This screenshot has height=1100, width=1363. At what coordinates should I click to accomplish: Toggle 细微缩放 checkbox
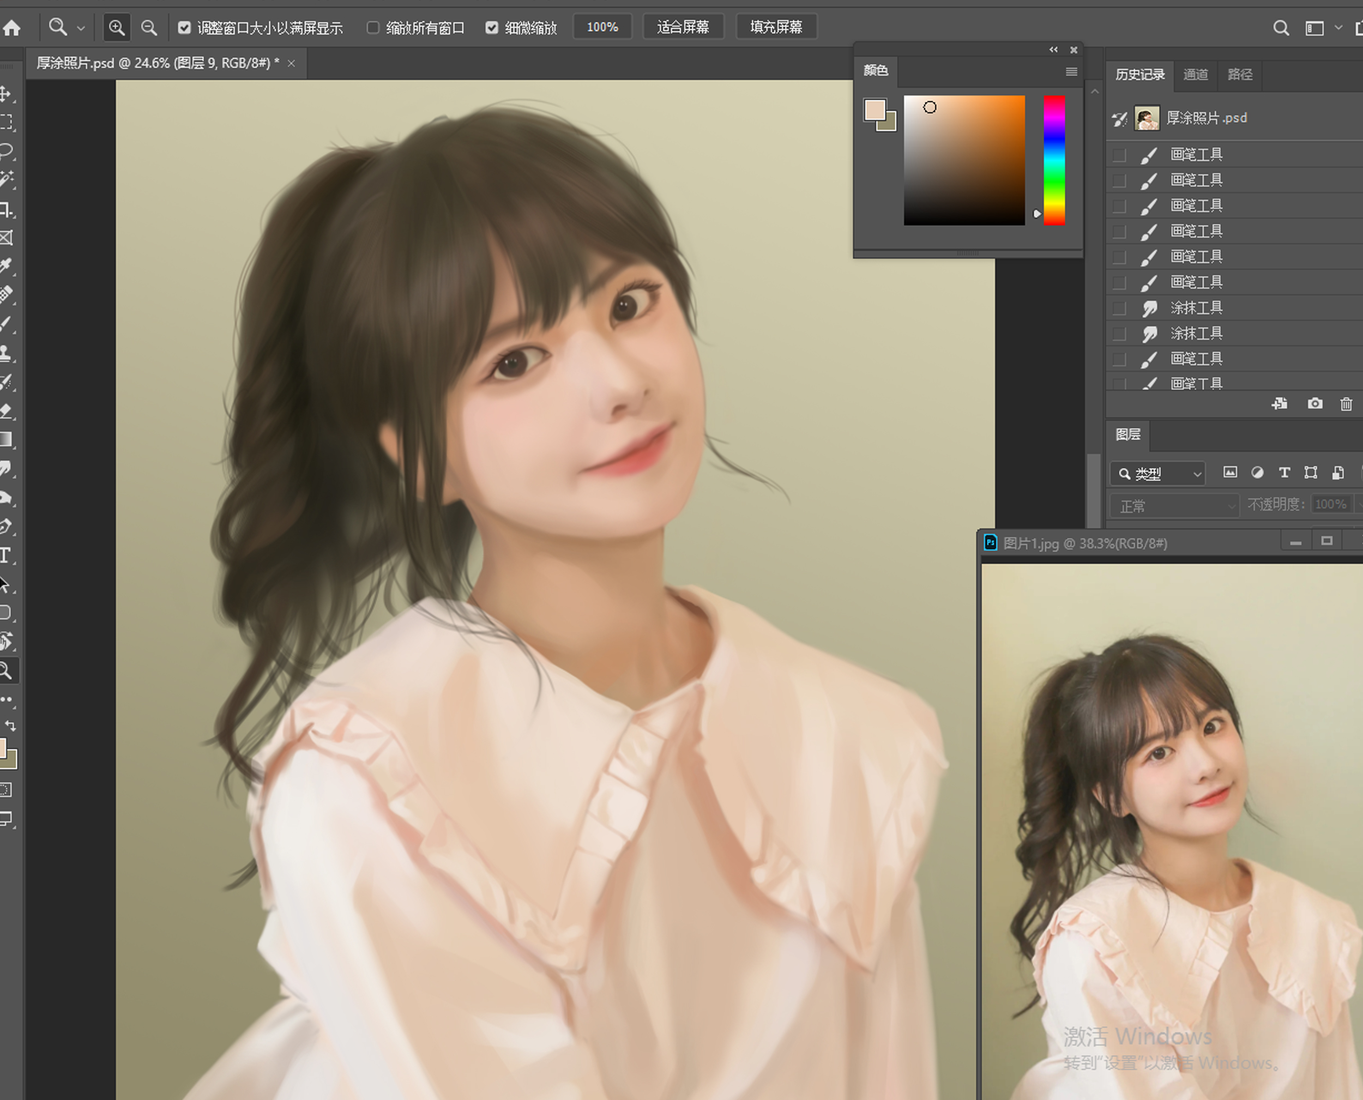(492, 27)
